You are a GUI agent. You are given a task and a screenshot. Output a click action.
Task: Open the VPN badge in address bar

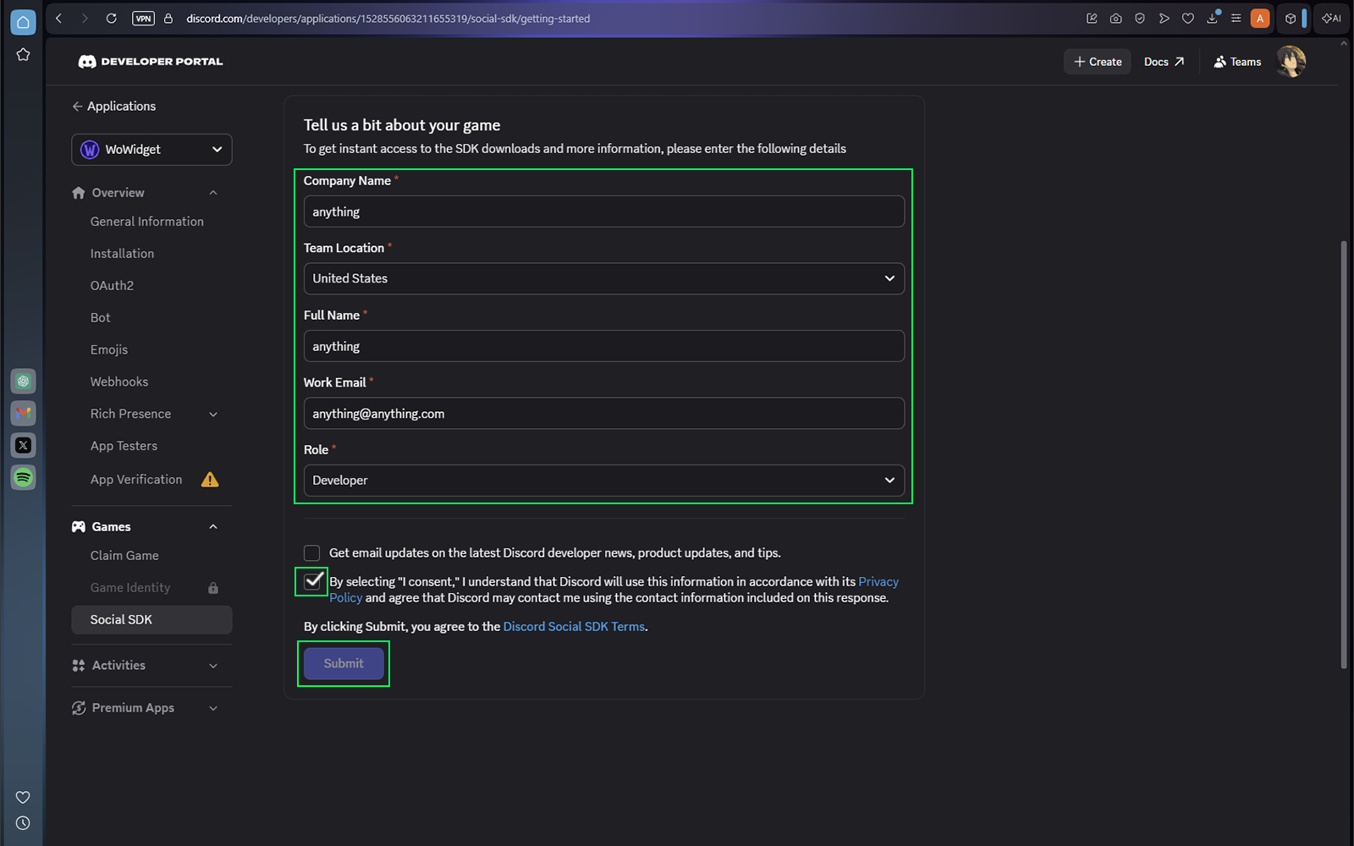[143, 18]
